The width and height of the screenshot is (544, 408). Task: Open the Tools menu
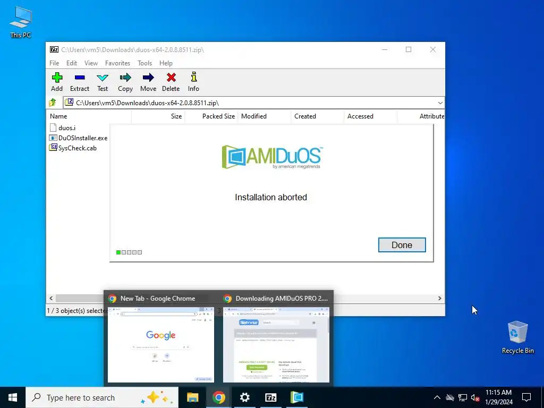point(144,63)
